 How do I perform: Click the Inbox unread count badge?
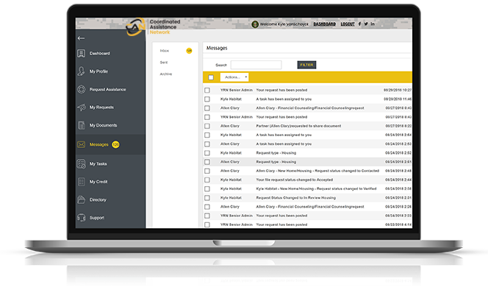tap(189, 51)
